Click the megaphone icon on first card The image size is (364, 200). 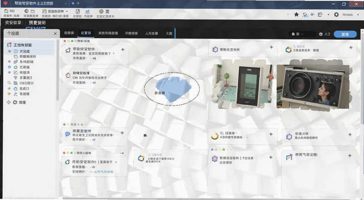click(68, 50)
